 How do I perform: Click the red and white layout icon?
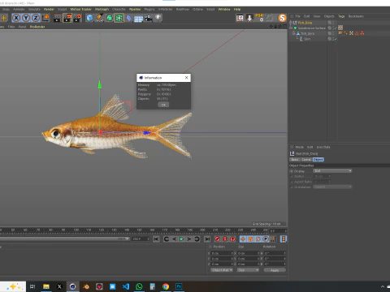point(240,18)
